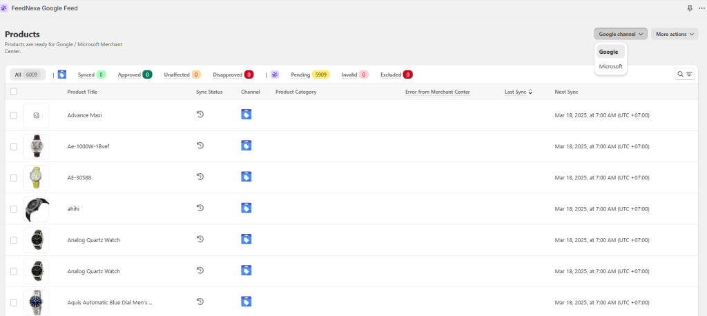This screenshot has width=707, height=316.
Task: Open search and filter control
Action: 684,74
